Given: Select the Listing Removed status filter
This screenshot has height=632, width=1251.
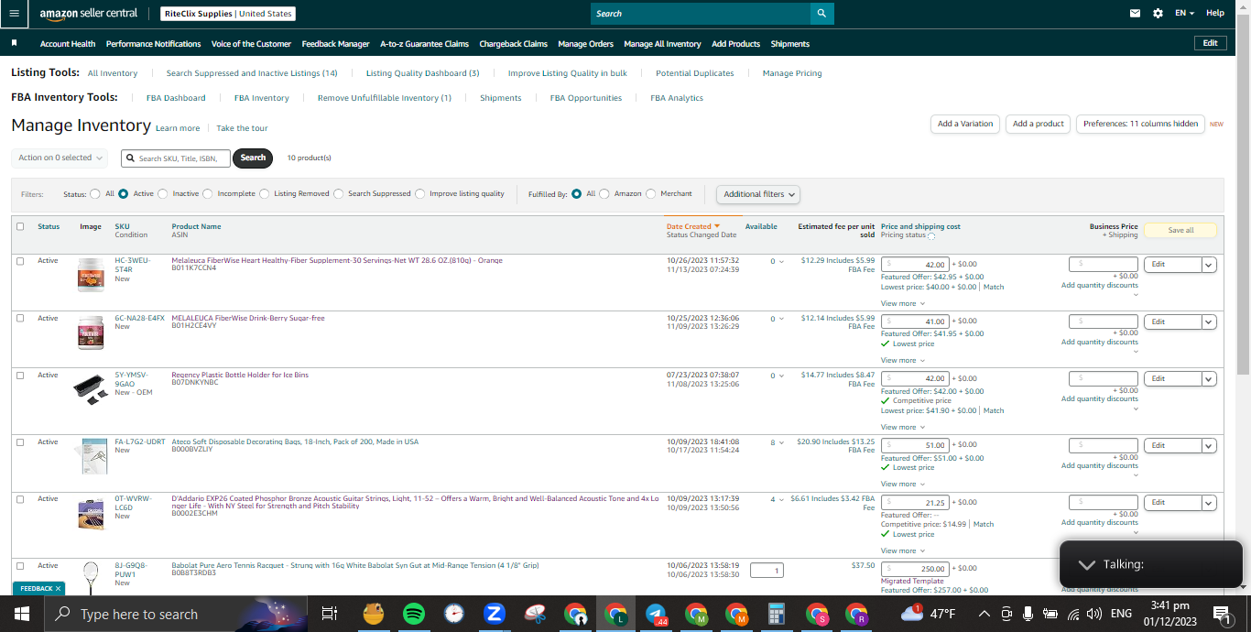Looking at the screenshot, I should [x=264, y=193].
